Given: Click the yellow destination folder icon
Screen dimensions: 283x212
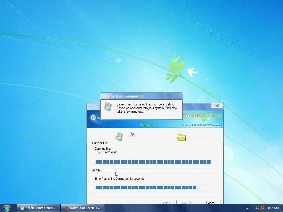Looking at the screenshot, I should [x=182, y=137].
